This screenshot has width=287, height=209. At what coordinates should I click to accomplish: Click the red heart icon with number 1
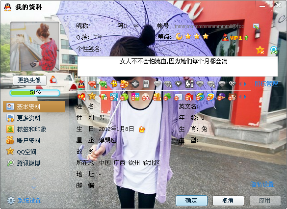[81, 97]
